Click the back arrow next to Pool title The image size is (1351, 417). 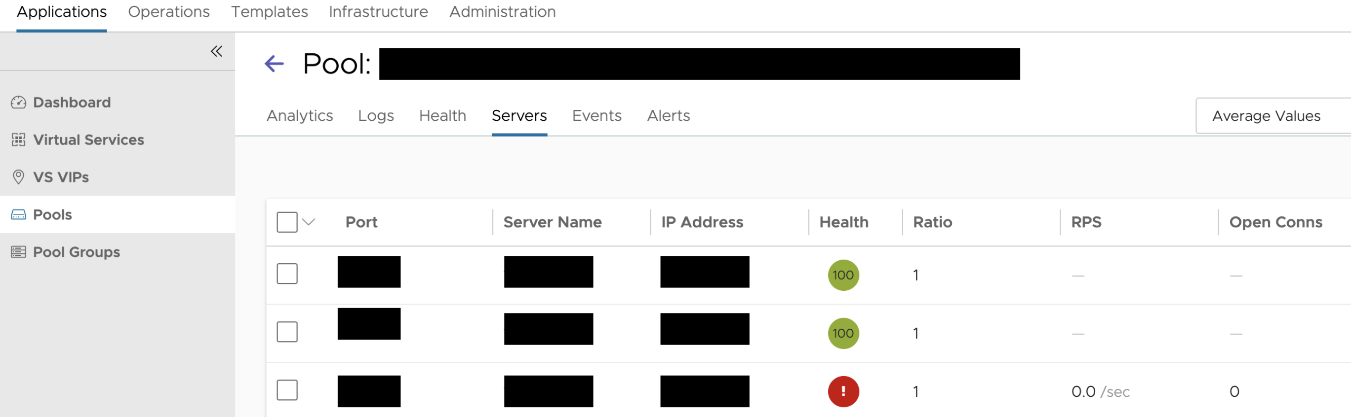pos(274,64)
